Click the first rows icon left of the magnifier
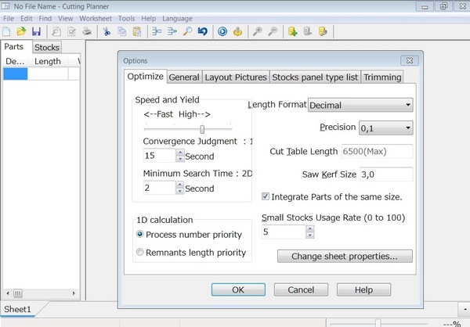The height and width of the screenshot is (327, 470). [157, 31]
